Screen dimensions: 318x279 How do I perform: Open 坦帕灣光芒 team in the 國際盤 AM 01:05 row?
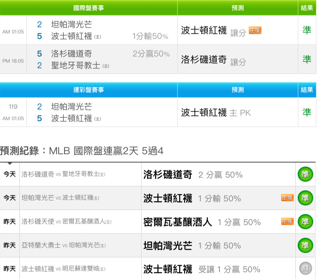pyautogui.click(x=71, y=24)
